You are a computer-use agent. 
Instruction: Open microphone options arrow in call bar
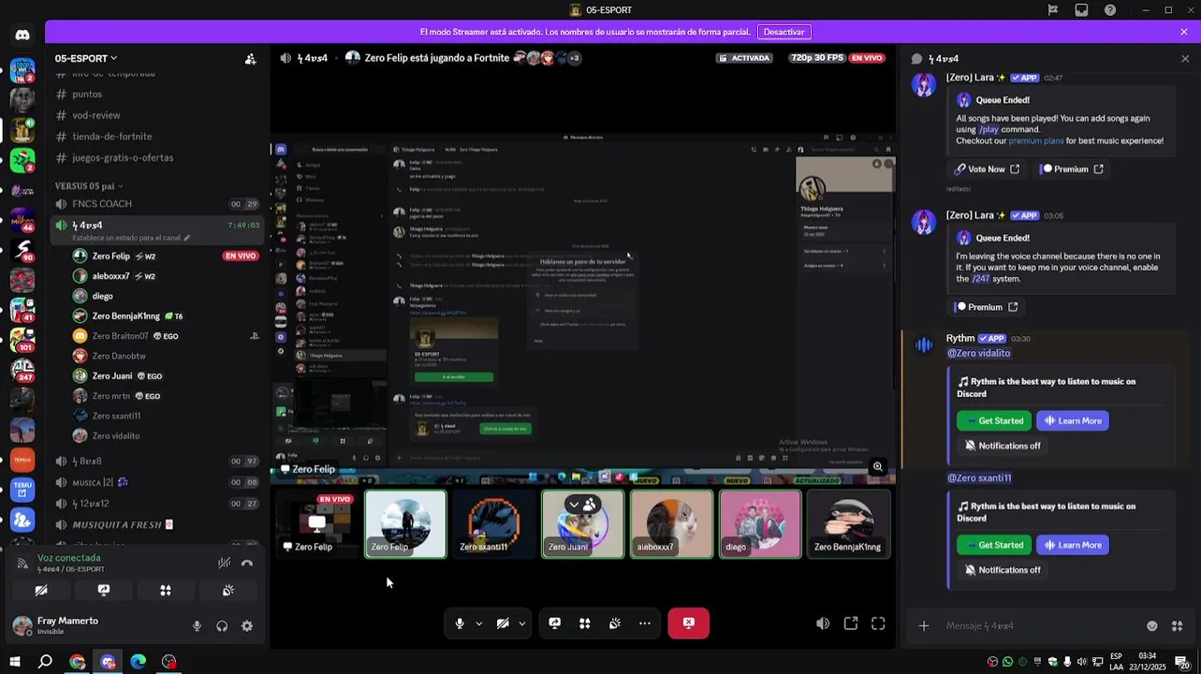tap(478, 623)
